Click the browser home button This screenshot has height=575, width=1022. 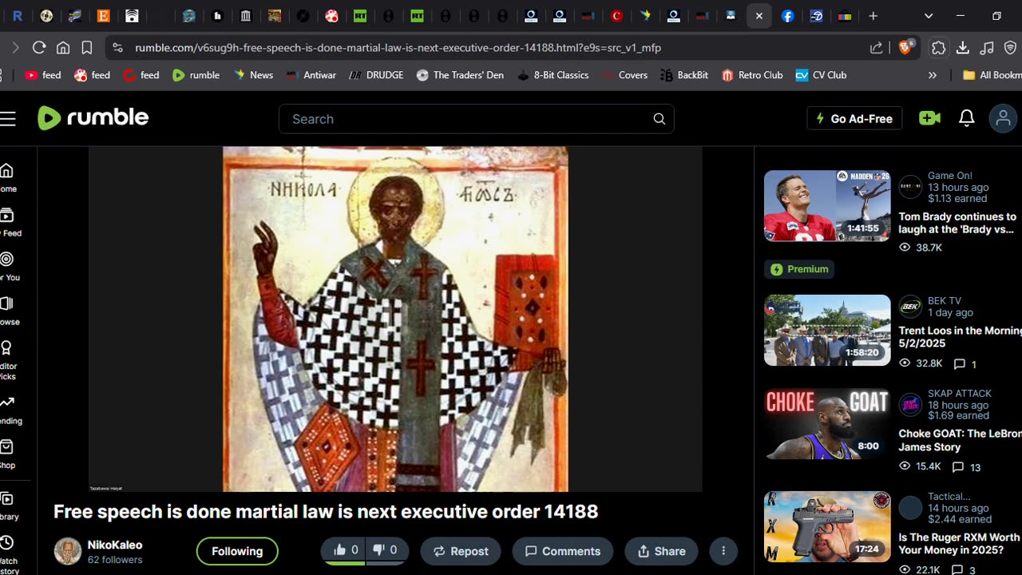pyautogui.click(x=63, y=48)
